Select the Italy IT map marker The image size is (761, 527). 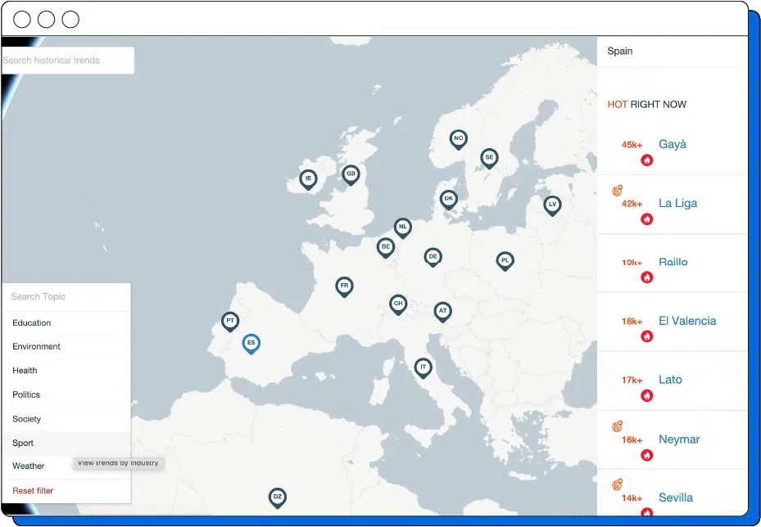click(423, 367)
